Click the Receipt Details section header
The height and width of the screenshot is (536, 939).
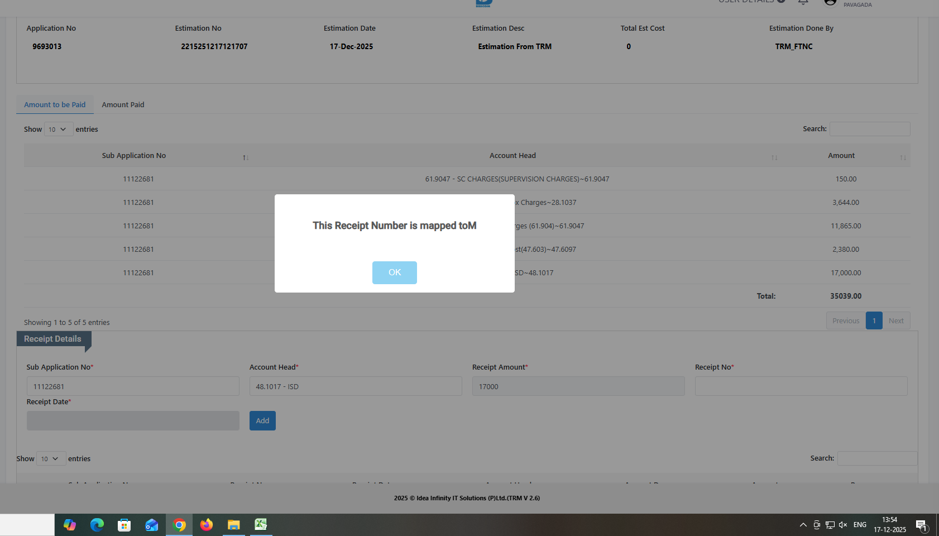point(53,339)
